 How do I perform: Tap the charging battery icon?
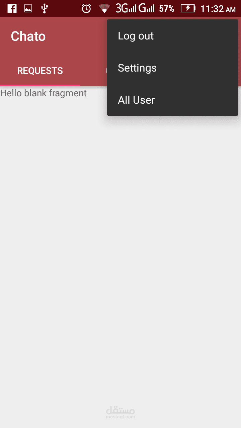coord(188,8)
